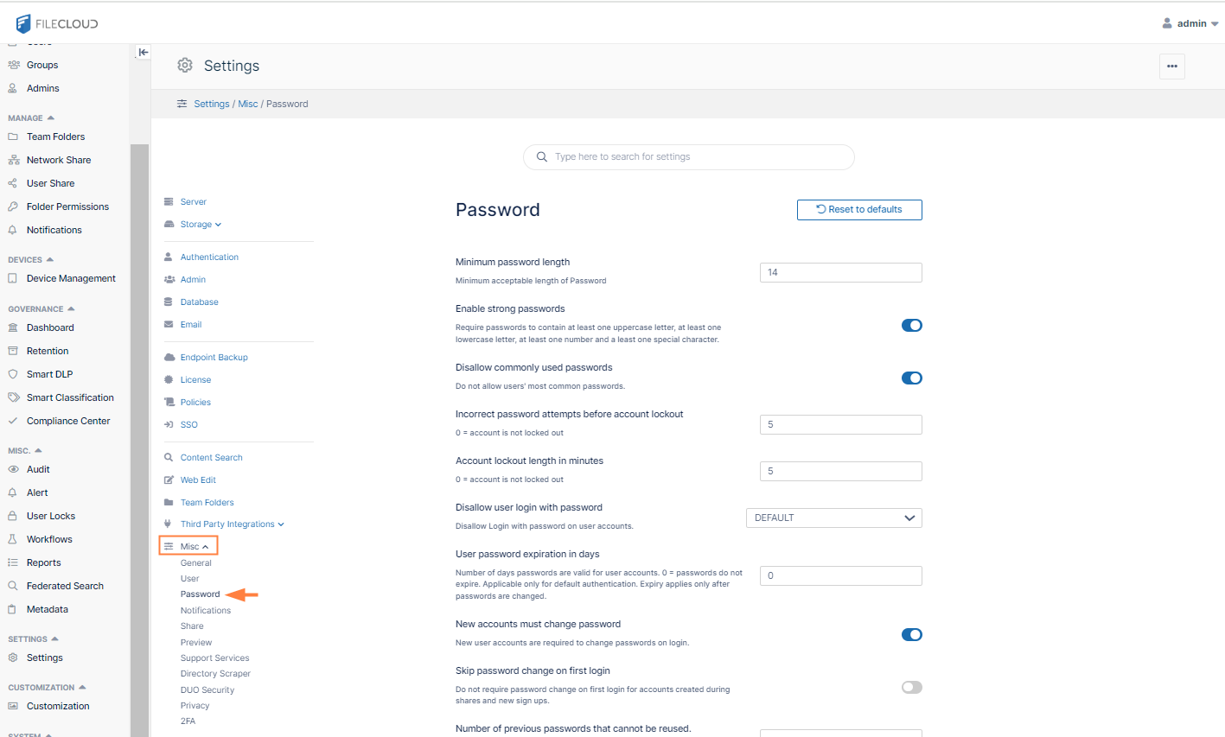Switch to the Notifications settings tab
This screenshot has height=737, width=1225.
(x=205, y=609)
